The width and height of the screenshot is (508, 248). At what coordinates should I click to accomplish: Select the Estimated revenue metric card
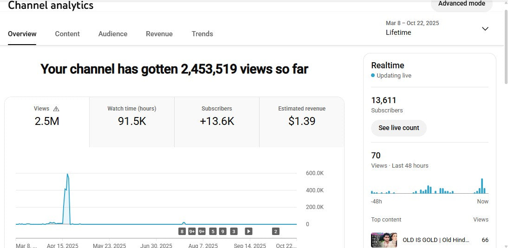(x=302, y=122)
